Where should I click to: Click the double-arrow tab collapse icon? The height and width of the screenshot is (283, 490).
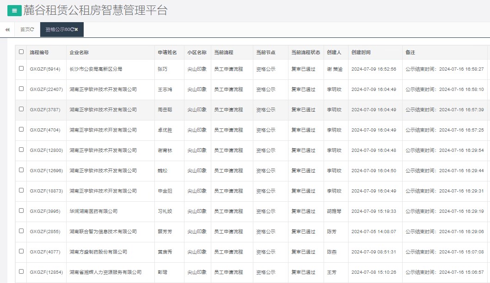point(6,29)
